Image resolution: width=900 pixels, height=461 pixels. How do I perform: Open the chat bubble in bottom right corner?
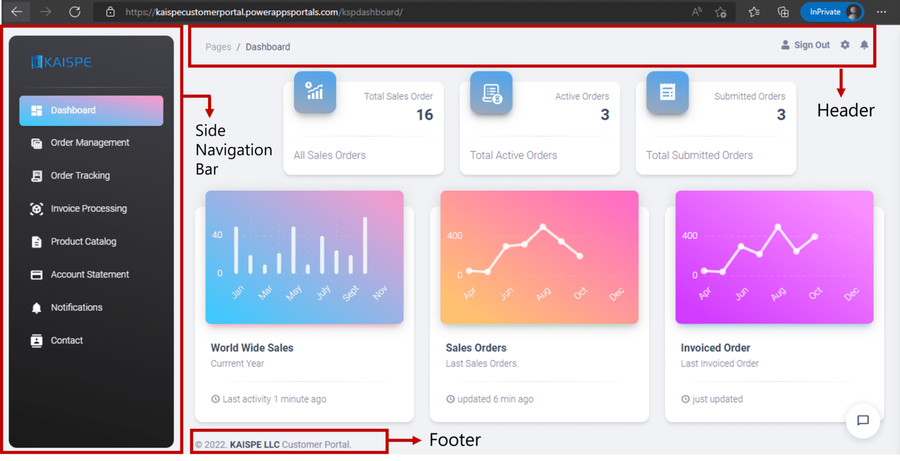(x=862, y=421)
